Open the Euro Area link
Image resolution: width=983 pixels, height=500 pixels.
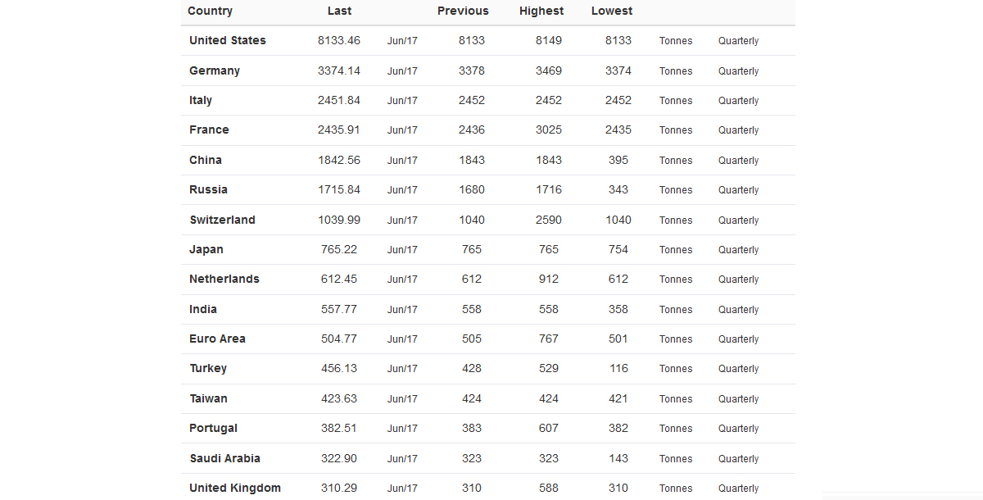pyautogui.click(x=217, y=339)
